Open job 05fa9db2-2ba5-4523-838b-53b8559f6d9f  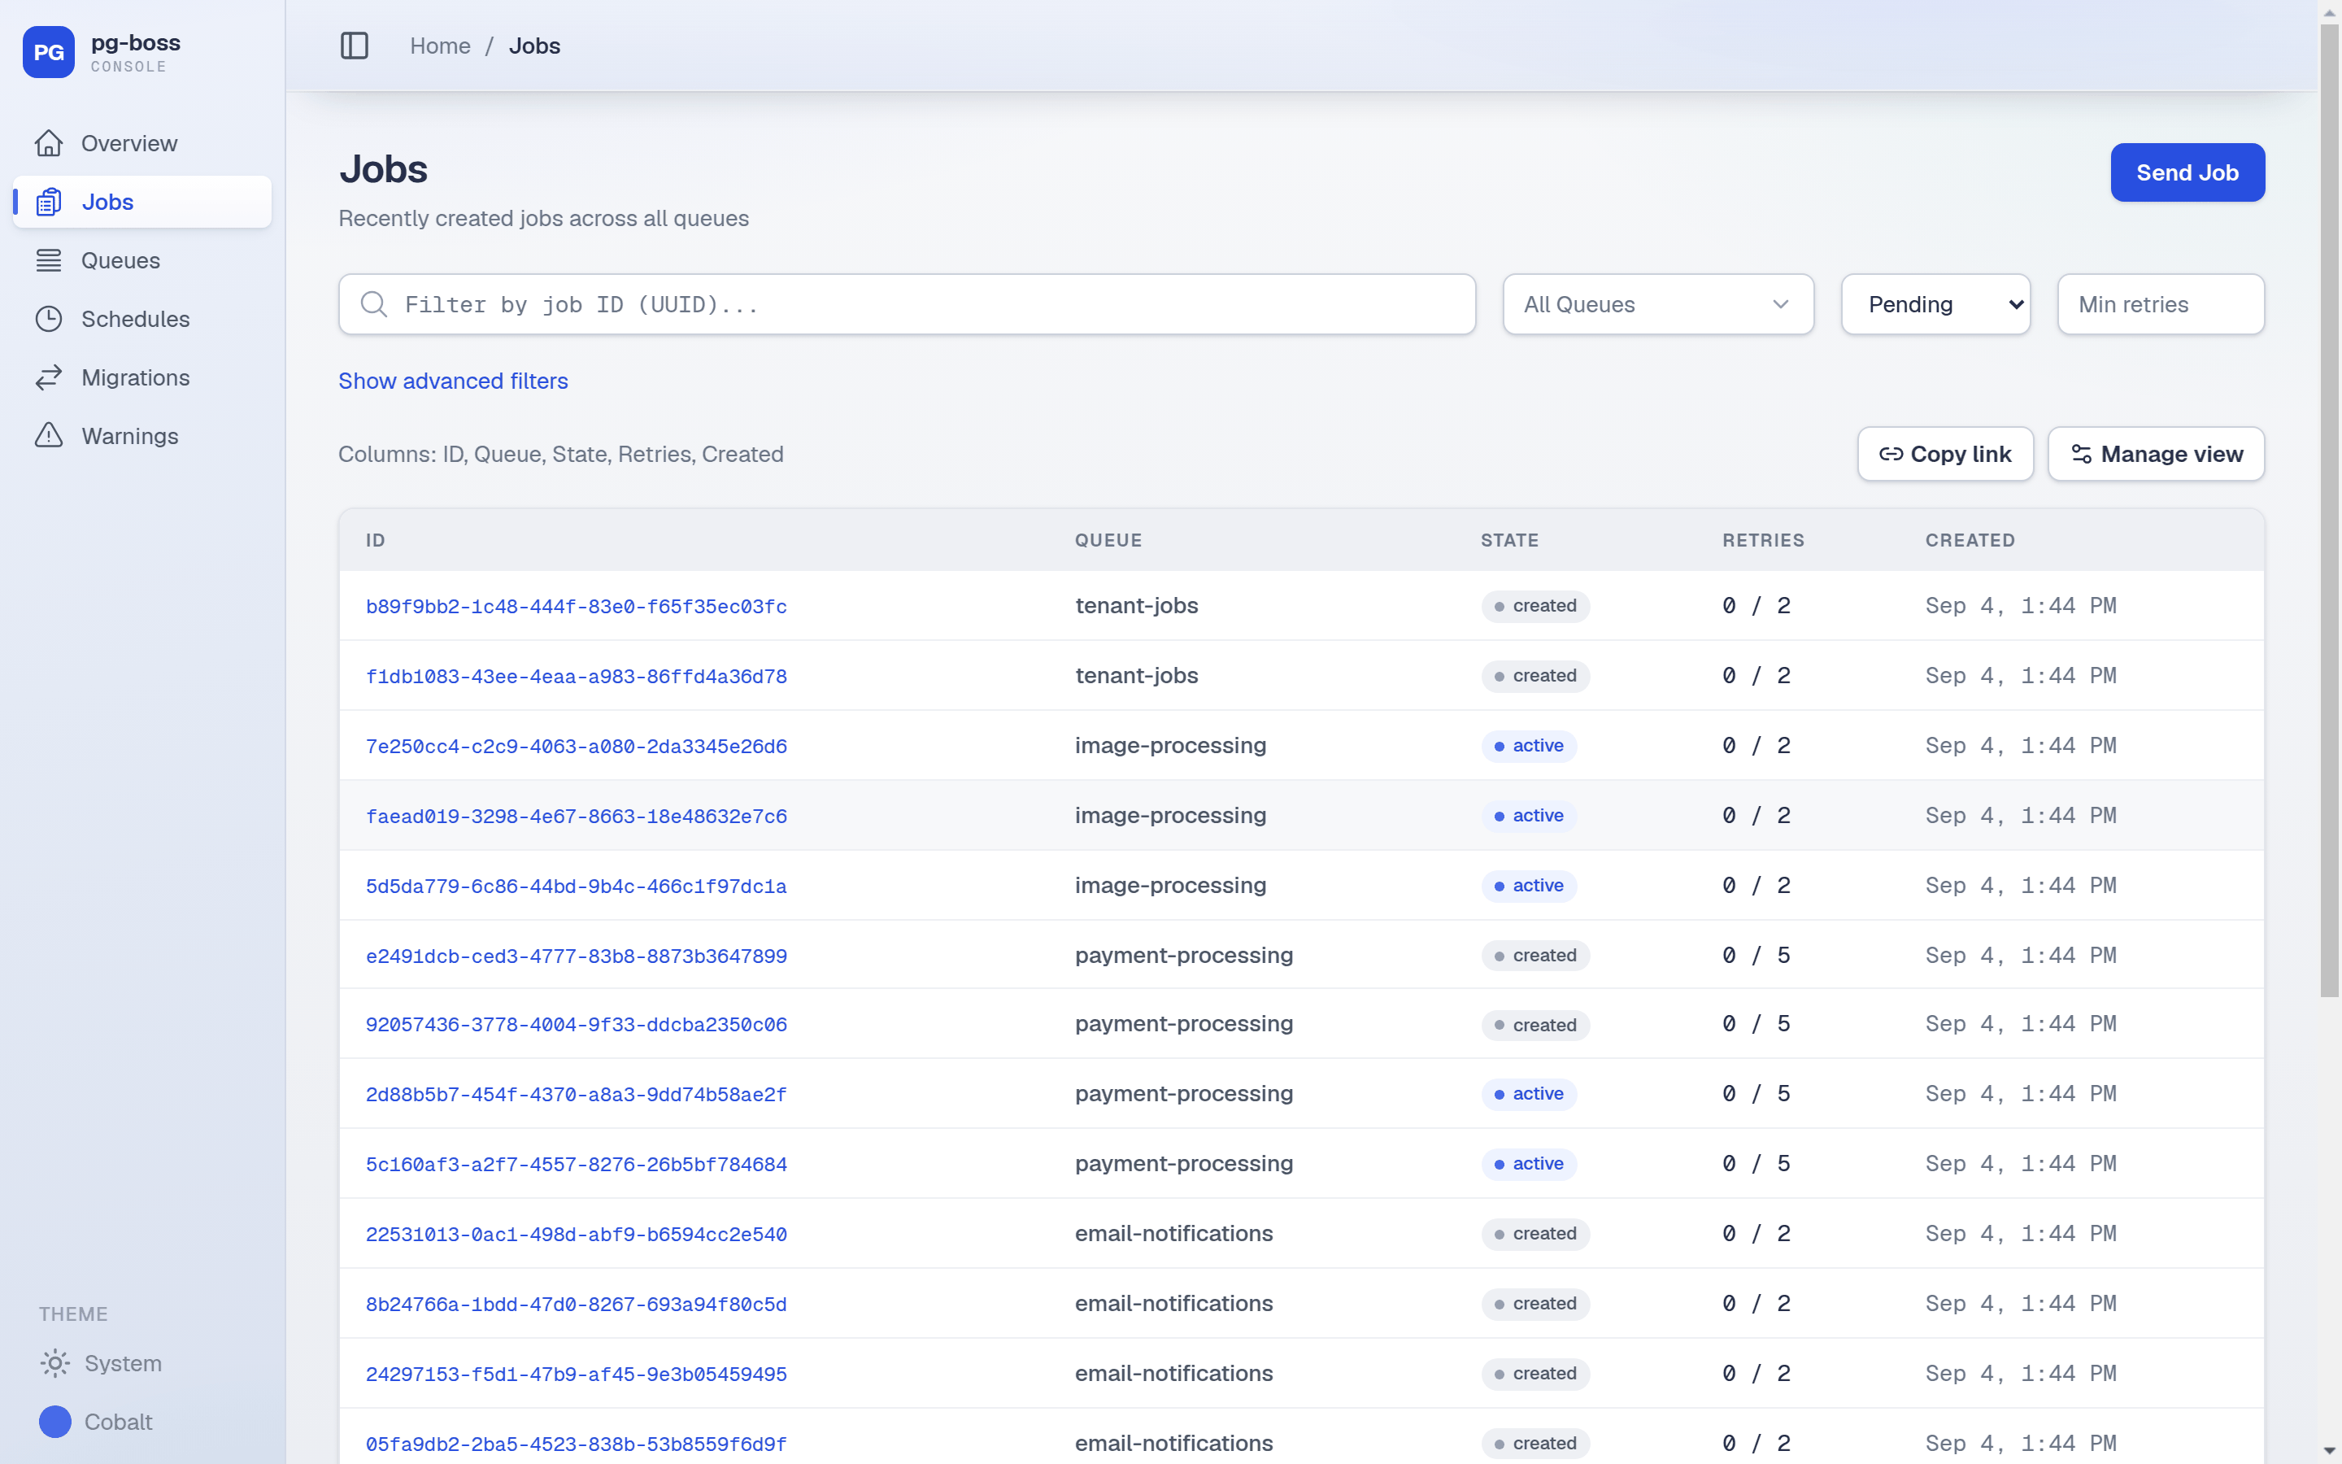pyautogui.click(x=576, y=1444)
